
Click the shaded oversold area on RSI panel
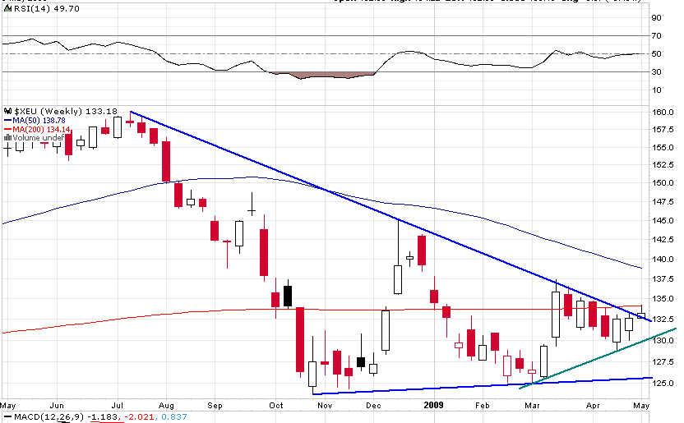pos(323,75)
